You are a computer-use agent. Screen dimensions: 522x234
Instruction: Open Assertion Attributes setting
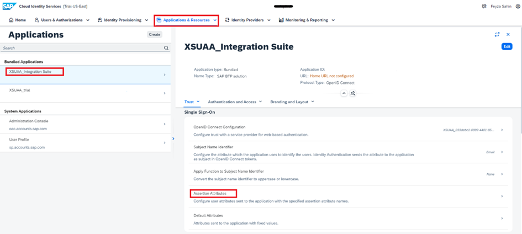[348, 196]
